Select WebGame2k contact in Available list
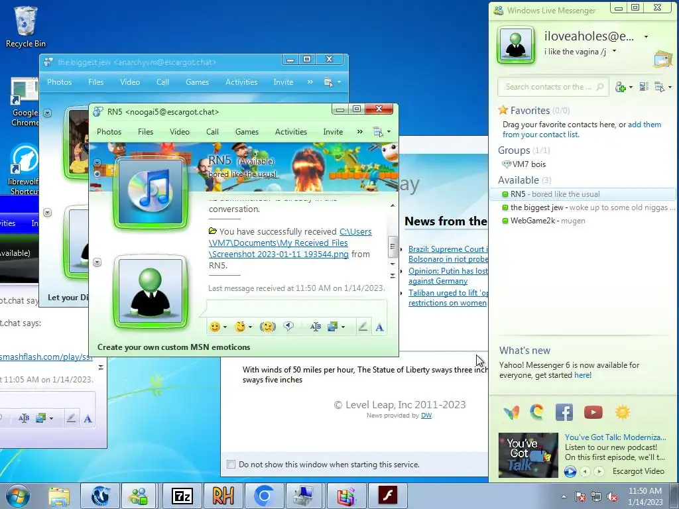The image size is (679, 509). (x=583, y=221)
